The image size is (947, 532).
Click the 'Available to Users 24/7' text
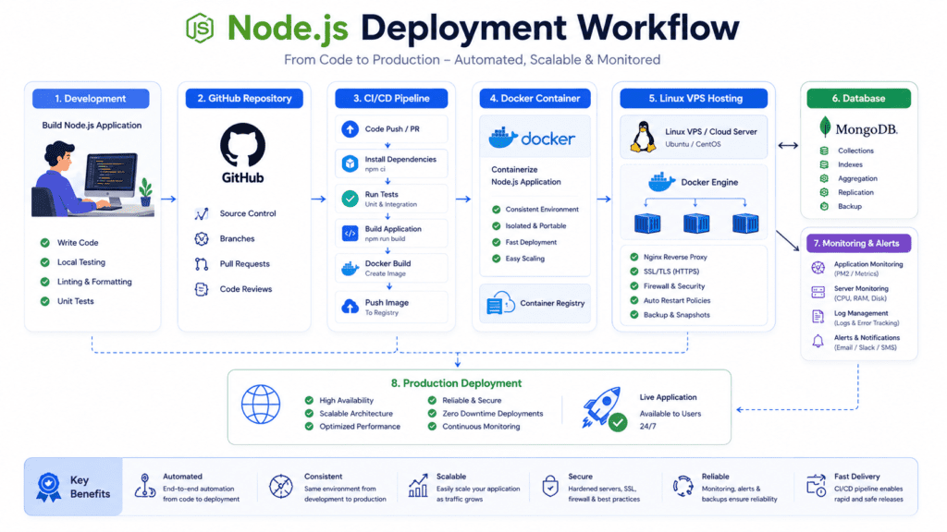(670, 420)
